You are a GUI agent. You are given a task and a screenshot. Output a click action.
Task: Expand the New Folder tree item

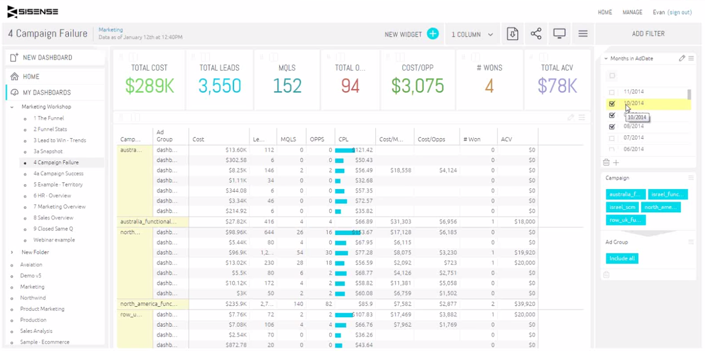point(12,252)
